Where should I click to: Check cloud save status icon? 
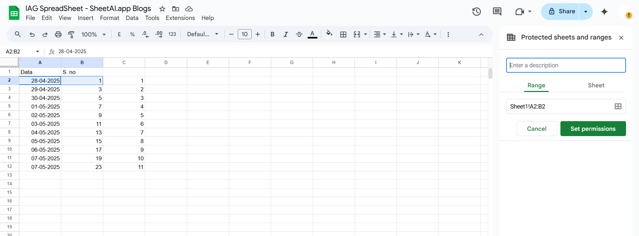[x=189, y=9]
